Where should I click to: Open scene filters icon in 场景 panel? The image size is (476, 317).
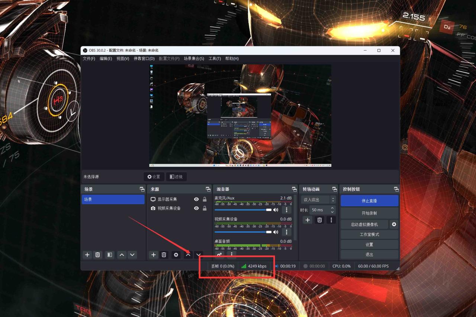110,255
